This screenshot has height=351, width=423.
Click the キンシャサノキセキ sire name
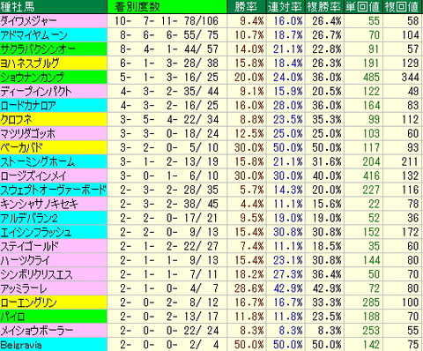[40, 205]
